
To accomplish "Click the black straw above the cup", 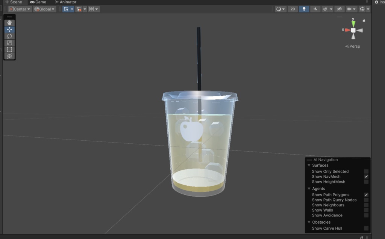I will pos(199,59).
